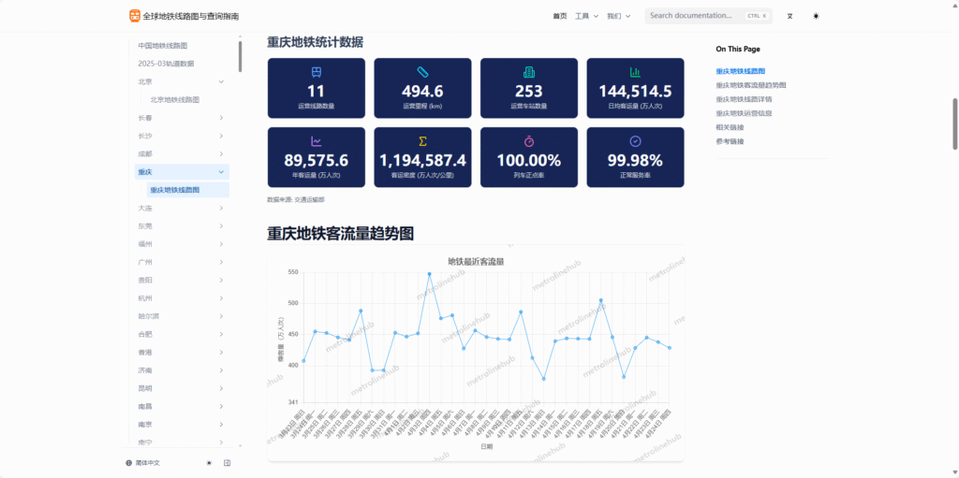Click the sidebar scrollbar thumb
The height and width of the screenshot is (478, 959).
(x=240, y=56)
